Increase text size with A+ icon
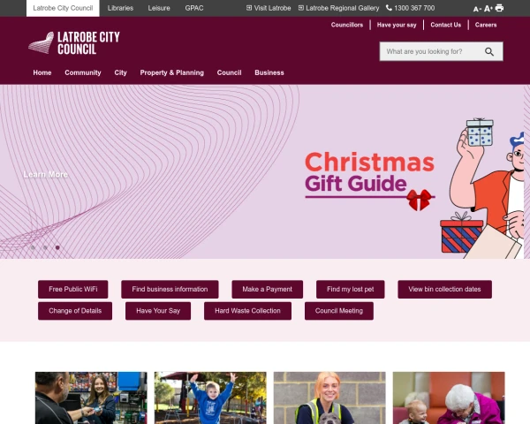 [x=488, y=9]
